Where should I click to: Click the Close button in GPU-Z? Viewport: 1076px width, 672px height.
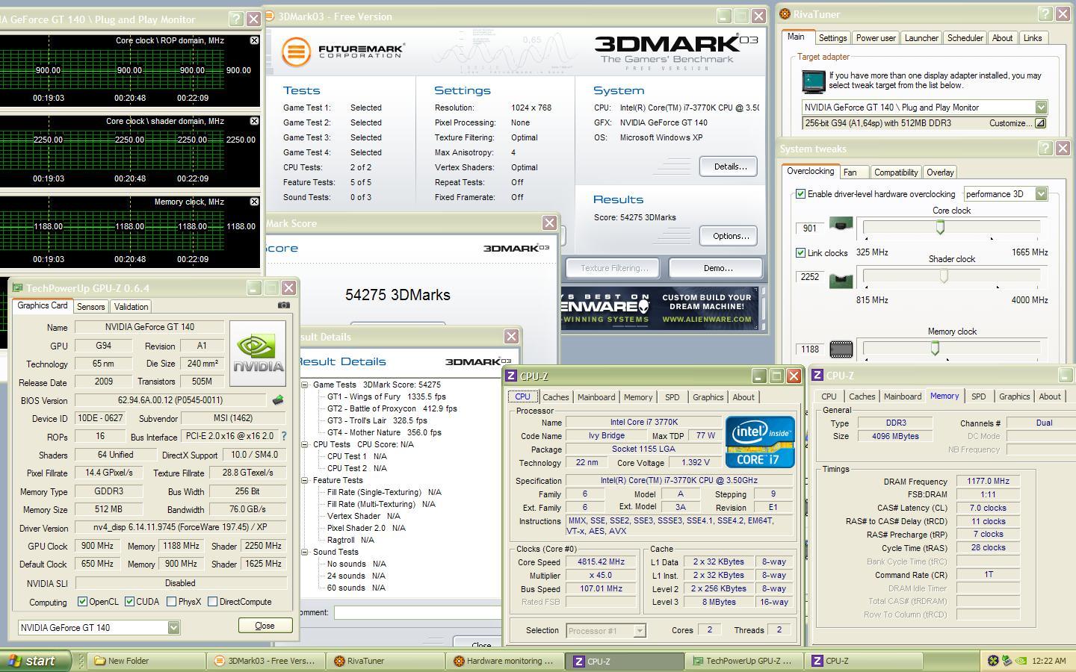coord(265,626)
